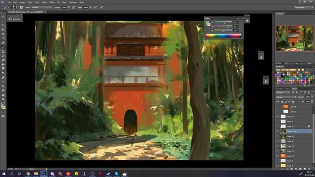This screenshot has height=177, width=315.
Task: Open the layer filter Kind dropdown
Action: click(283, 92)
